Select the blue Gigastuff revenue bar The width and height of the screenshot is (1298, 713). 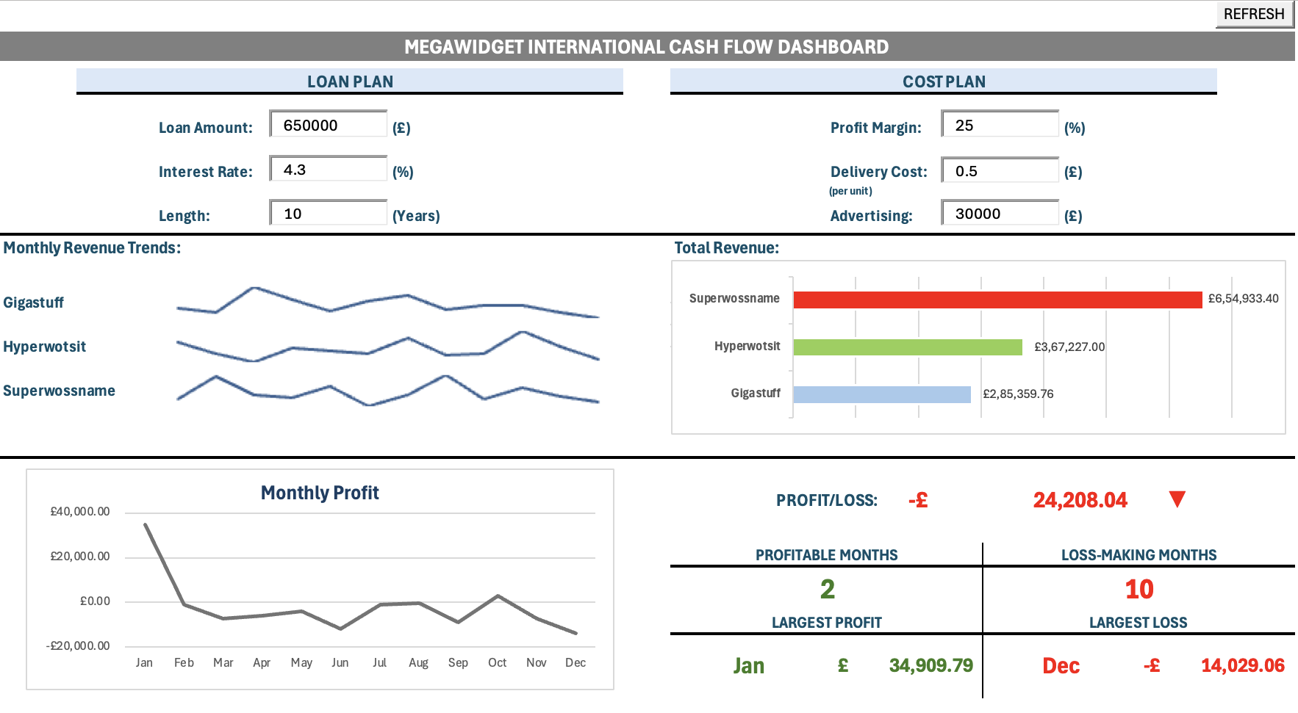point(882,394)
